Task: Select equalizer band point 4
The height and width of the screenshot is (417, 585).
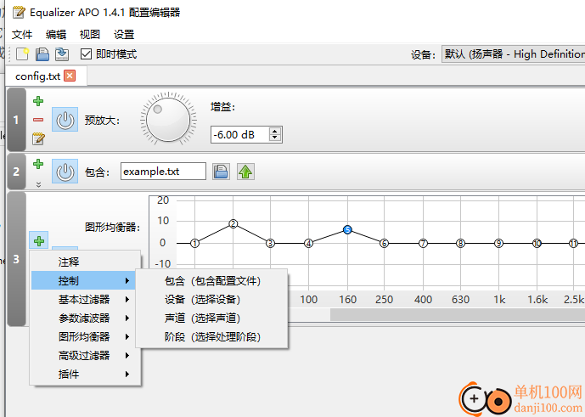Action: tap(308, 244)
